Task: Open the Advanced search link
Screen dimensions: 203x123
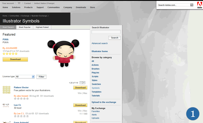Action: pos(100,43)
